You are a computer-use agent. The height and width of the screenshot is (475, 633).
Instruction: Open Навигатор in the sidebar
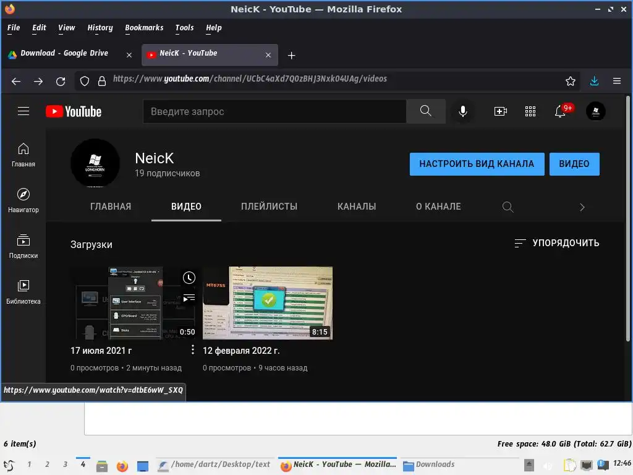(23, 201)
